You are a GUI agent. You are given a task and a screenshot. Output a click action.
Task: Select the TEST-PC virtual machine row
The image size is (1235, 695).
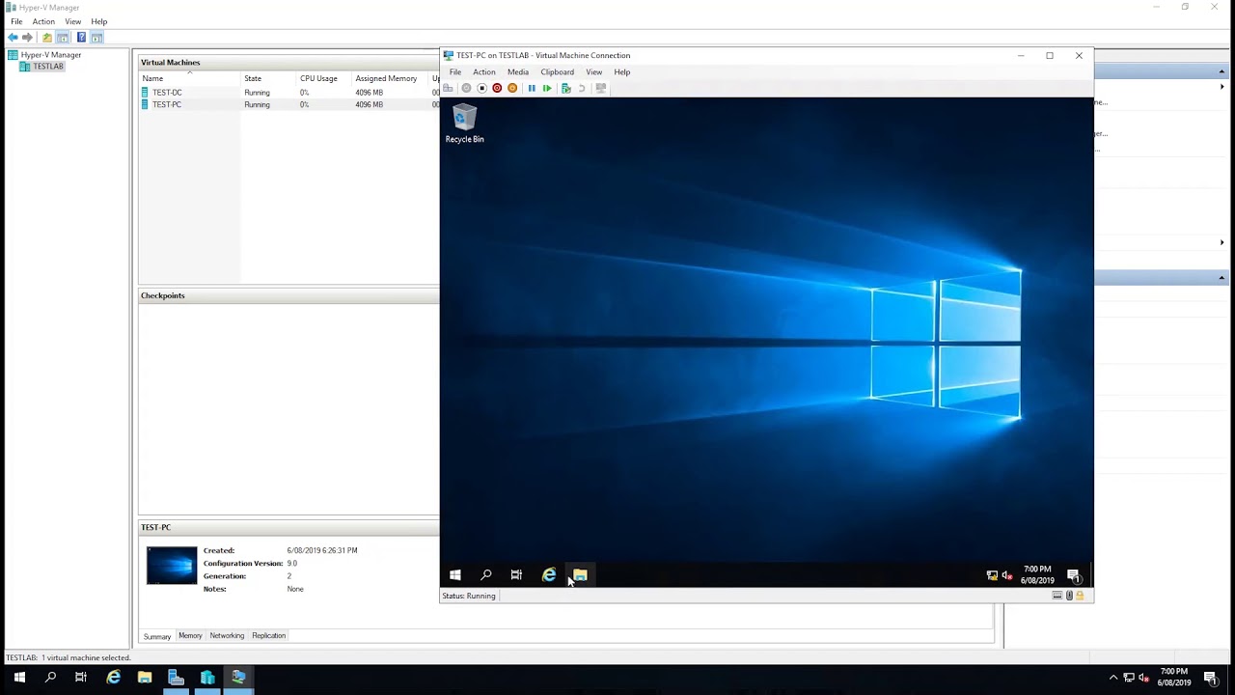pyautogui.click(x=289, y=104)
